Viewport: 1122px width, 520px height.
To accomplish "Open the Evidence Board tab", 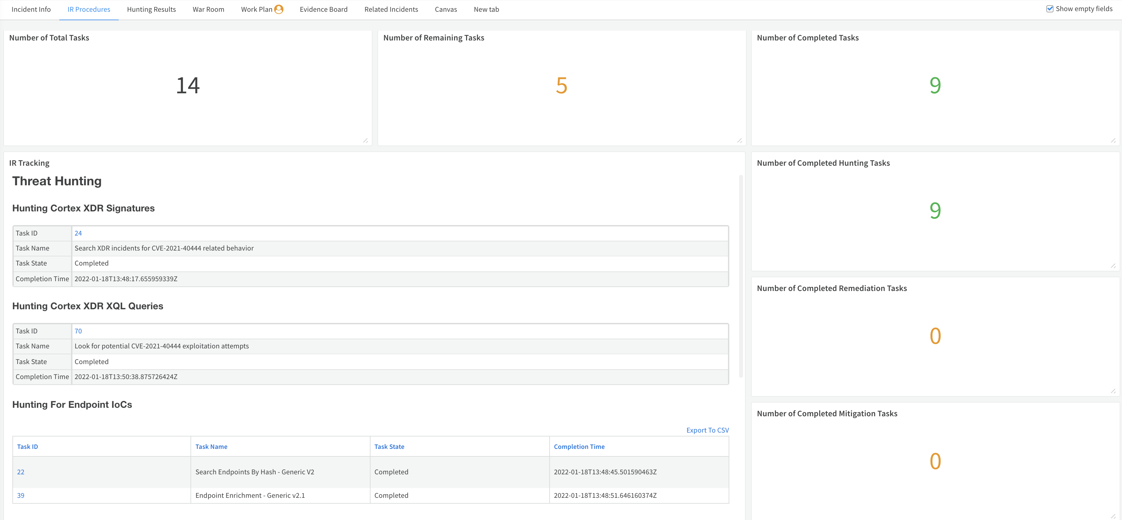I will point(323,9).
